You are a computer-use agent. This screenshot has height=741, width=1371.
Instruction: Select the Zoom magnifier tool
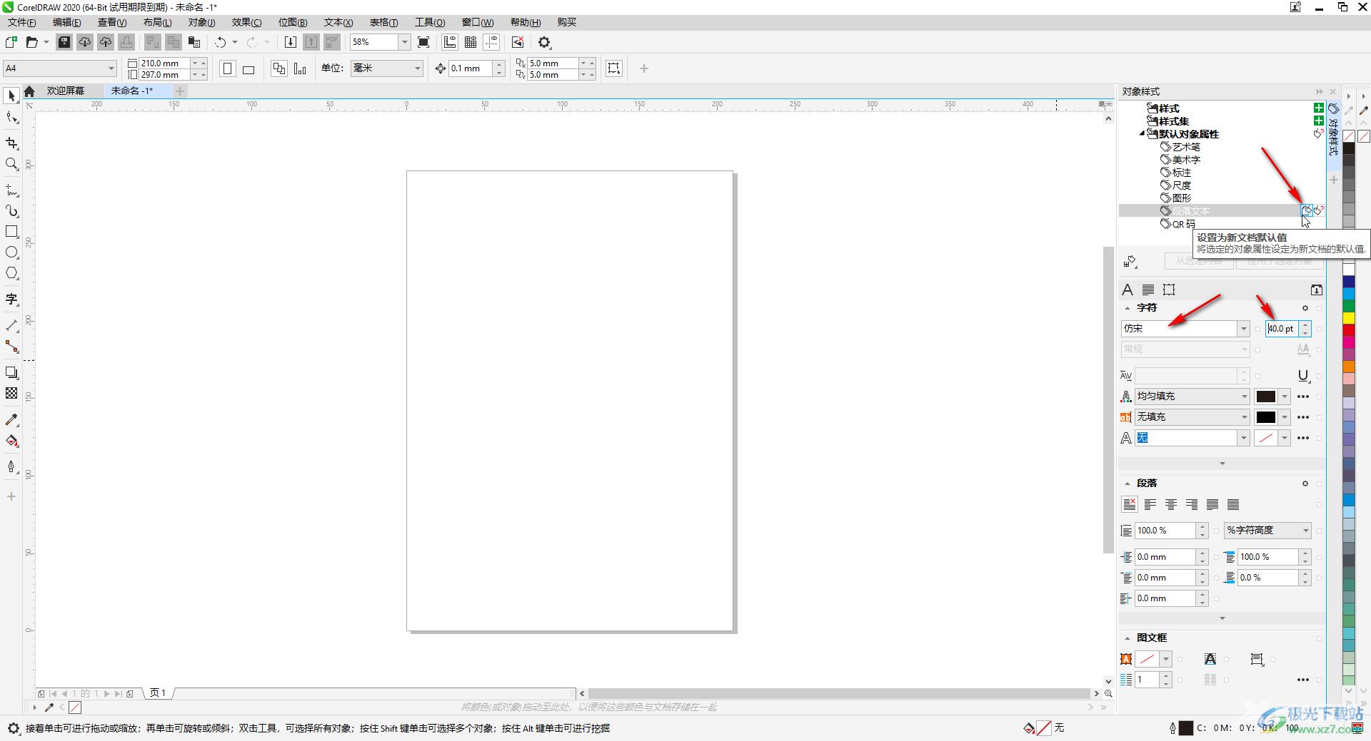click(11, 164)
